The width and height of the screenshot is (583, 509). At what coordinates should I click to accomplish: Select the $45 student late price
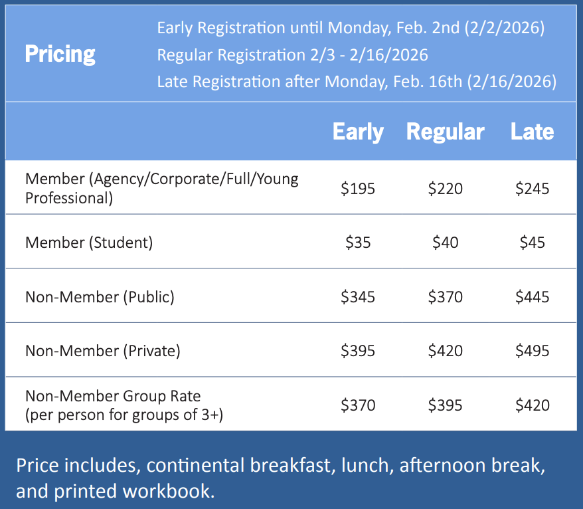pyautogui.click(x=532, y=243)
